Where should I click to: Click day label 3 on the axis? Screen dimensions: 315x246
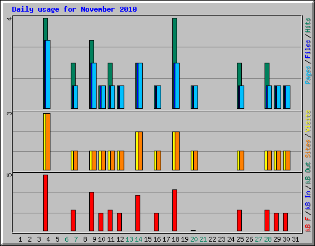[x=39, y=239]
